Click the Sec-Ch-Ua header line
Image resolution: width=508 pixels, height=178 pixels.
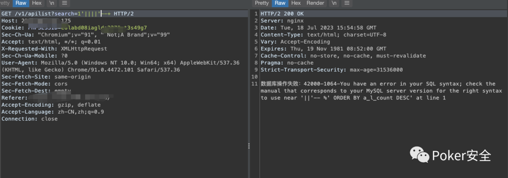pos(86,35)
